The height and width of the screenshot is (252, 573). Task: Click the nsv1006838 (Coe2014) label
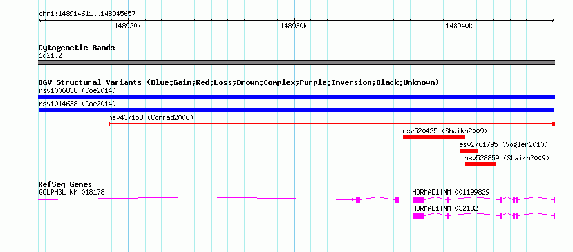click(77, 90)
